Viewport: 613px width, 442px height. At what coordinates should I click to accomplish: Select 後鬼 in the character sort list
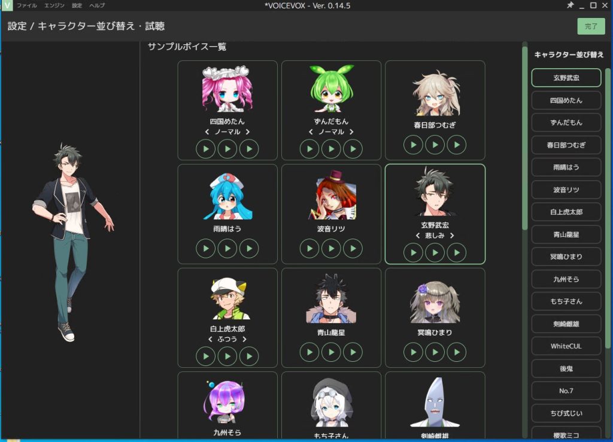[566, 368]
